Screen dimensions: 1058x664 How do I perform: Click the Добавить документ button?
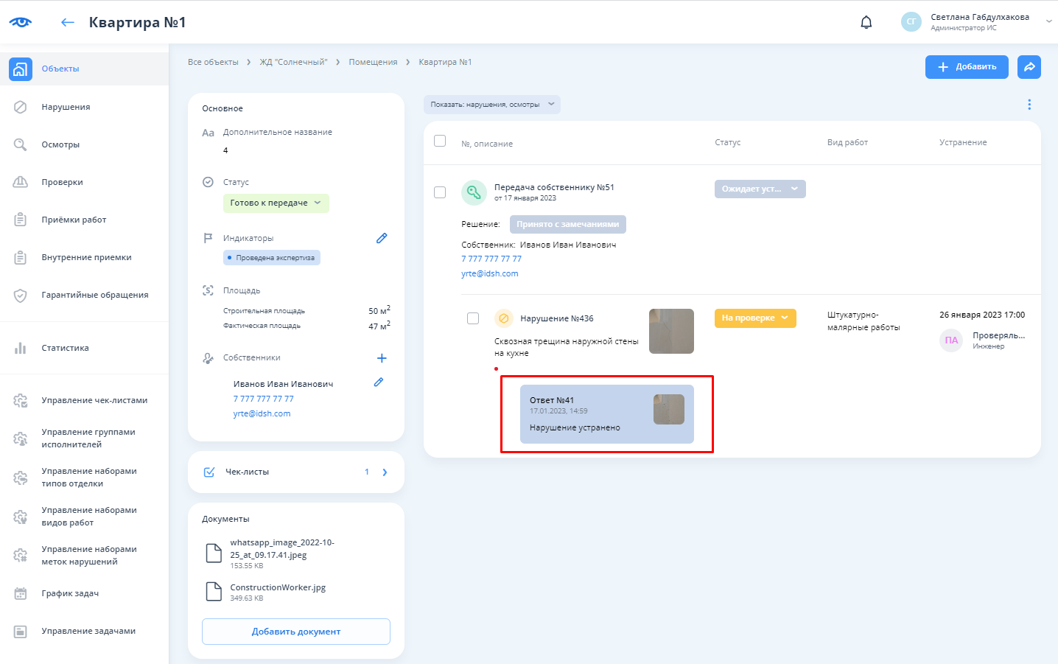coord(296,632)
